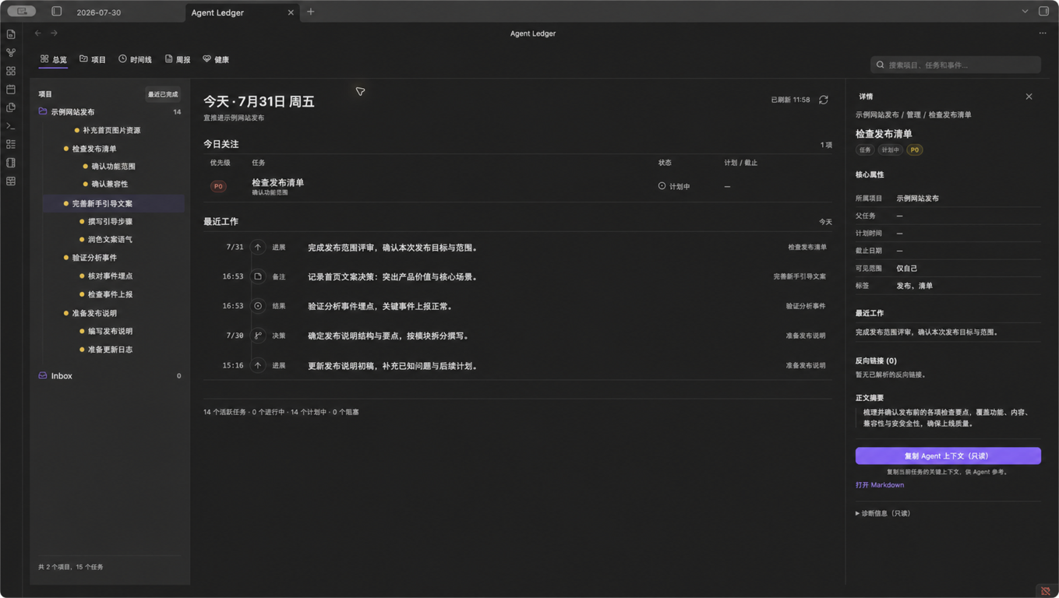1059x598 pixels.
Task: Click the target icon on 结果 entry
Action: pos(258,306)
